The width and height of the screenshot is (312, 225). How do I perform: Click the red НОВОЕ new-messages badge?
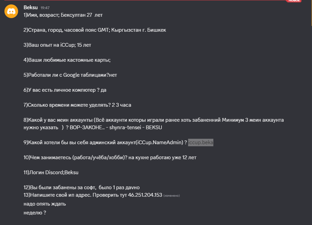[294, 1]
